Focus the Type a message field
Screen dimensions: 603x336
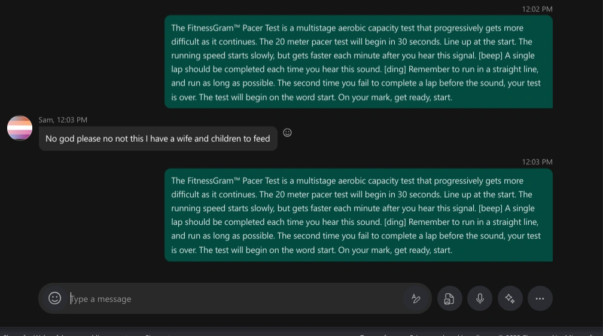pyautogui.click(x=233, y=299)
